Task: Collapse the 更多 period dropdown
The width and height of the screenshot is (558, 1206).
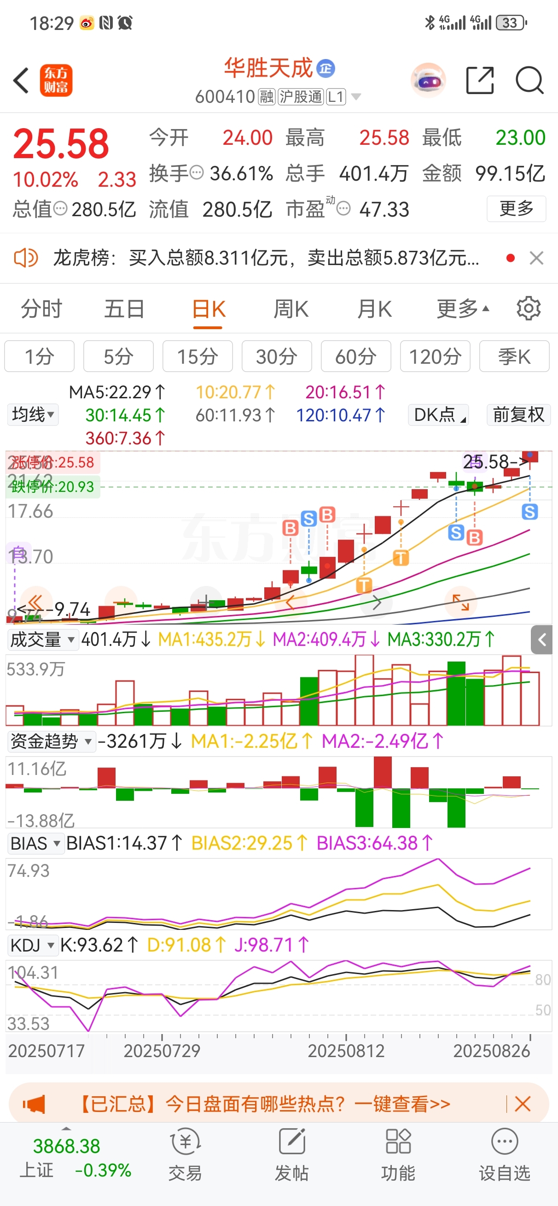Action: 463,309
